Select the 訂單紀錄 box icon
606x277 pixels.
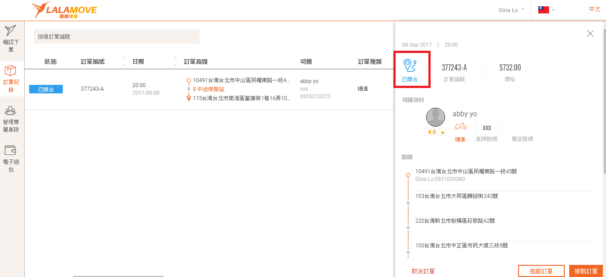[11, 71]
